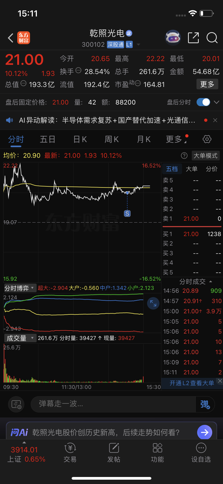Select the 五档 order book tab

pyautogui.click(x=172, y=169)
